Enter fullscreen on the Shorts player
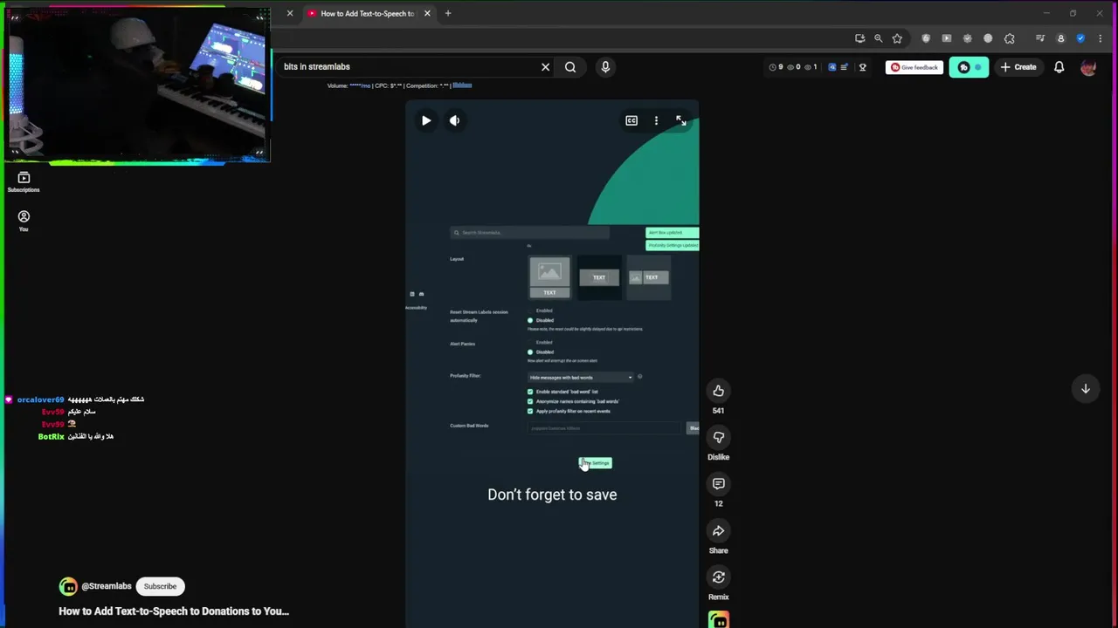 click(680, 120)
